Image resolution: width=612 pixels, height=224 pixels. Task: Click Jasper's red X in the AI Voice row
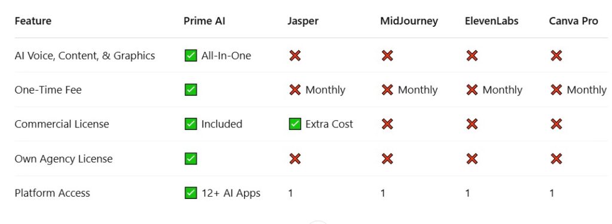(x=295, y=55)
